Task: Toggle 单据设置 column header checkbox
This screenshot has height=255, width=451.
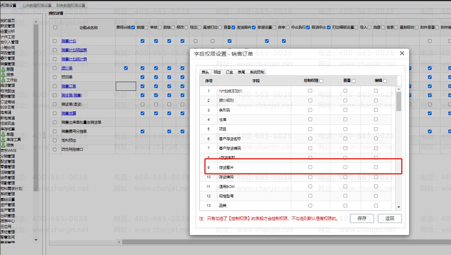Action: click(x=275, y=27)
